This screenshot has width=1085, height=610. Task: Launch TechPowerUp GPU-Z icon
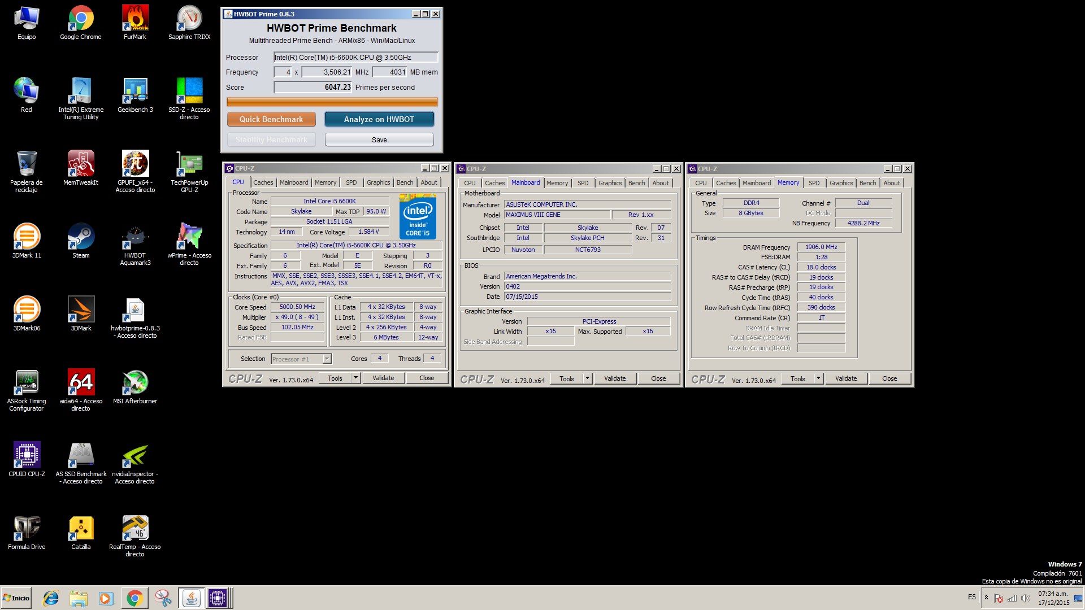tap(189, 172)
